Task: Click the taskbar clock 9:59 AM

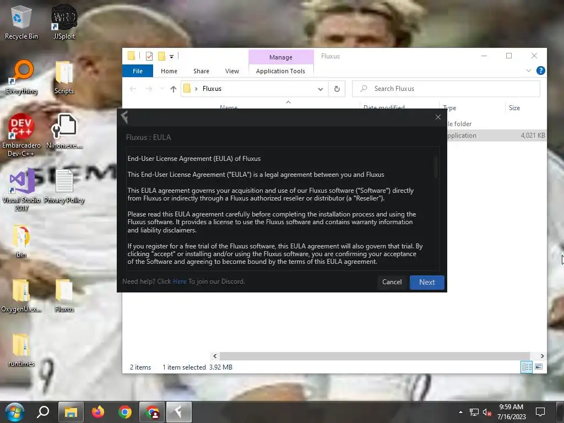Action: click(x=511, y=407)
